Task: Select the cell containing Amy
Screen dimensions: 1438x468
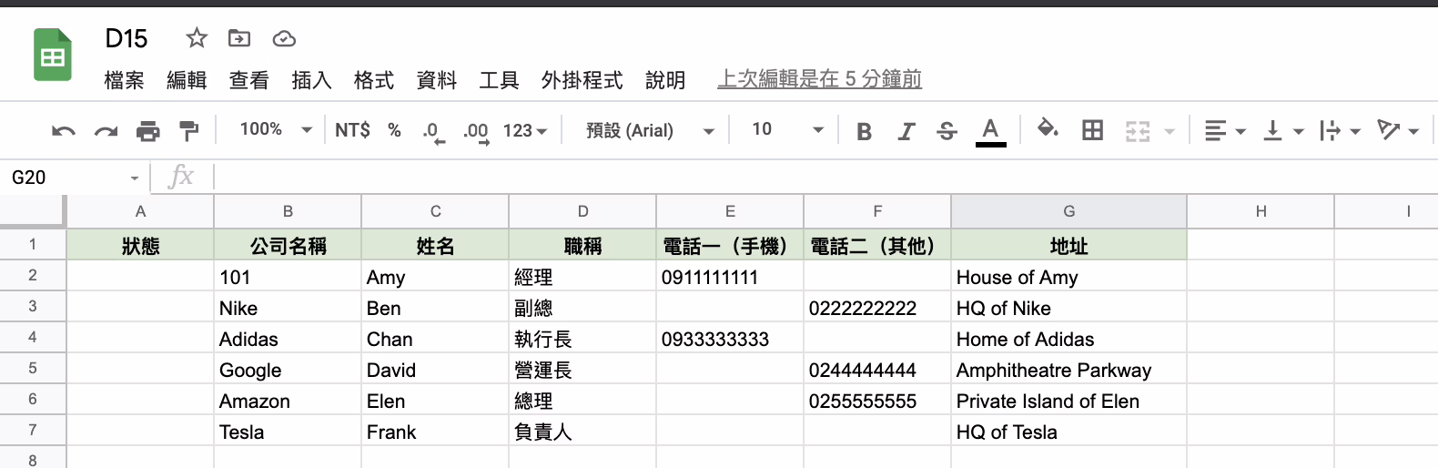Action: click(x=435, y=277)
